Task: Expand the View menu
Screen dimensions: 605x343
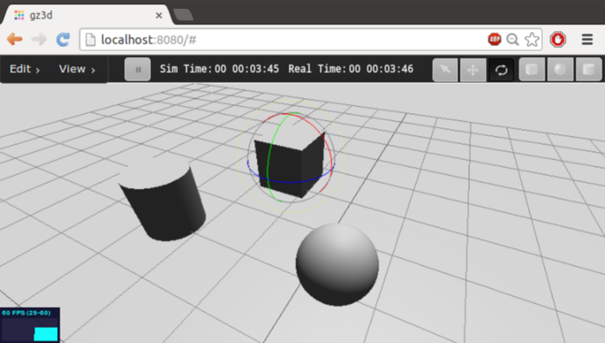Action: pyautogui.click(x=76, y=70)
